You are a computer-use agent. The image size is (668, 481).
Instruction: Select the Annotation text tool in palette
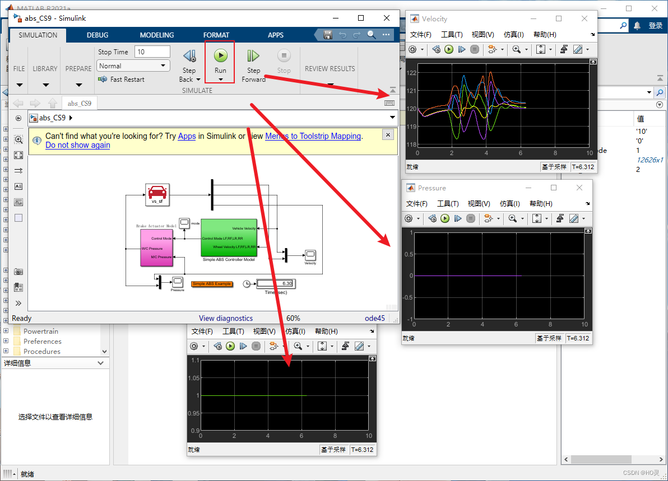coord(18,186)
